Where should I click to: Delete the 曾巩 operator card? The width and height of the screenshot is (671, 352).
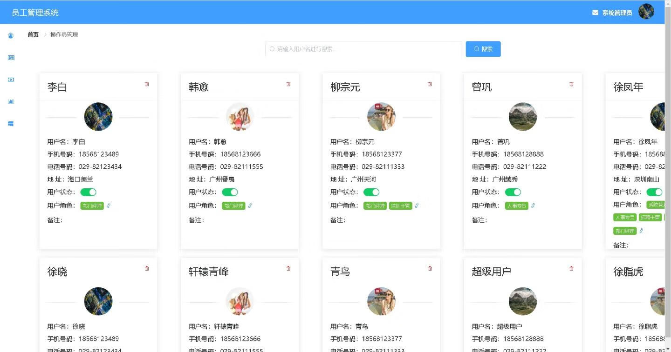coord(572,84)
